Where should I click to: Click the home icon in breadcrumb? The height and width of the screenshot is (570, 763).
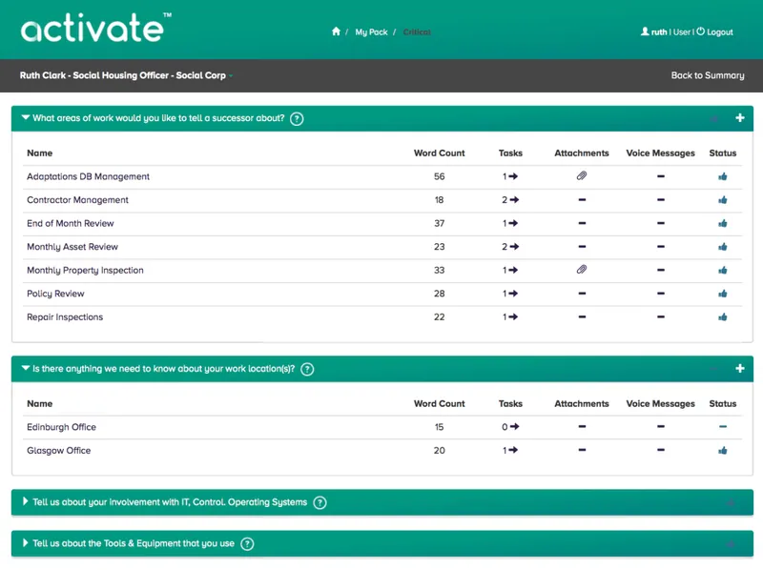click(x=336, y=31)
